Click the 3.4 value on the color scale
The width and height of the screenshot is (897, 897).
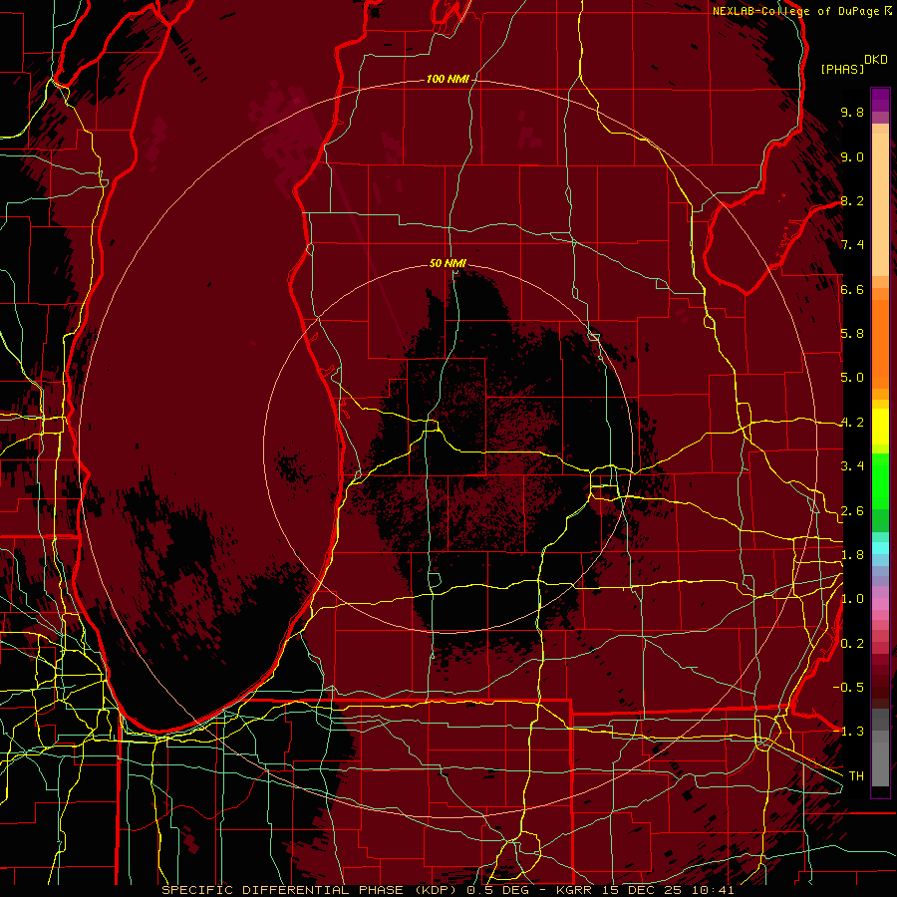point(852,466)
